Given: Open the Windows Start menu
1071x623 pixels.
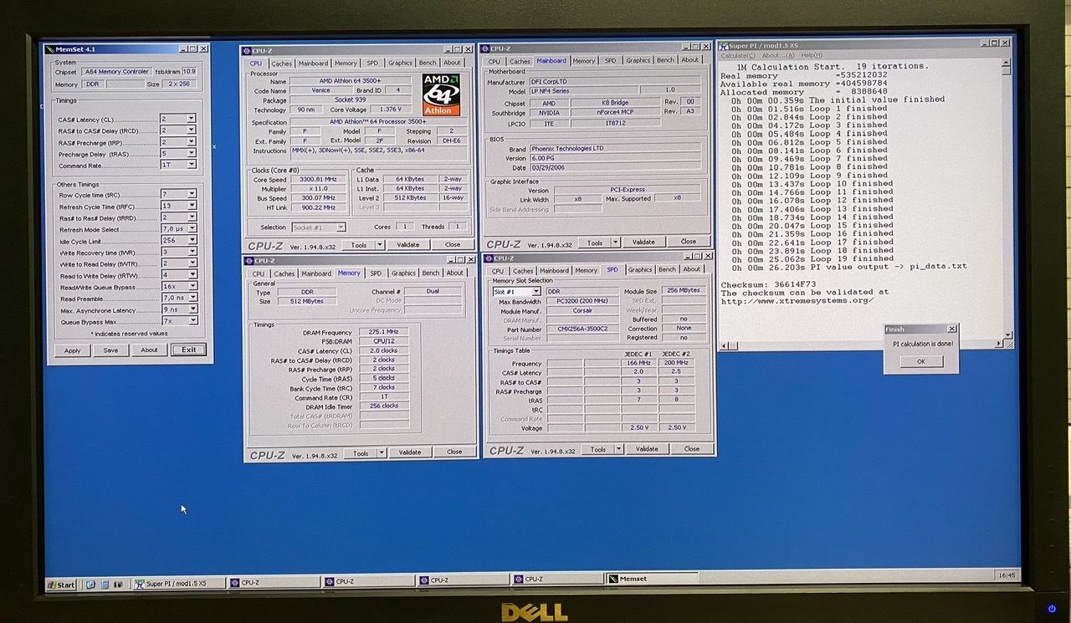Looking at the screenshot, I should (61, 585).
